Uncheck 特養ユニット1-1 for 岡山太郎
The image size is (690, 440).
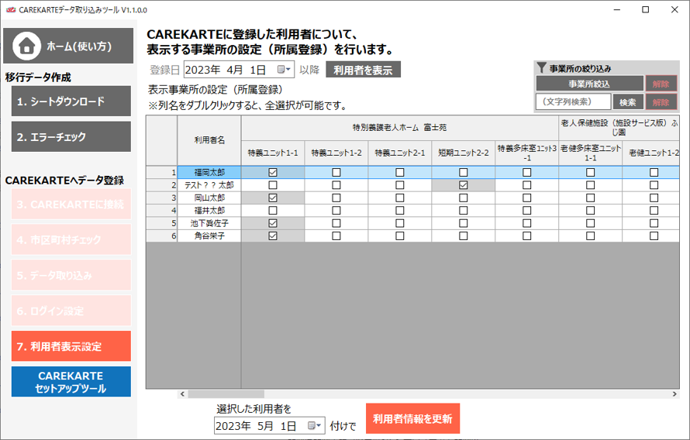[273, 198]
